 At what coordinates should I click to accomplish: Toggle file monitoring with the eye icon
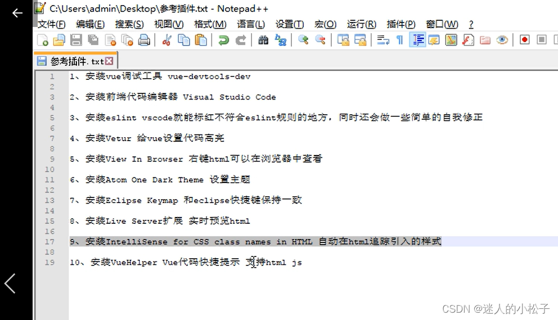click(x=502, y=40)
